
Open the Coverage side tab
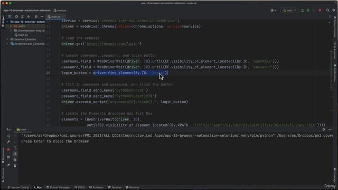(x=335, y=175)
